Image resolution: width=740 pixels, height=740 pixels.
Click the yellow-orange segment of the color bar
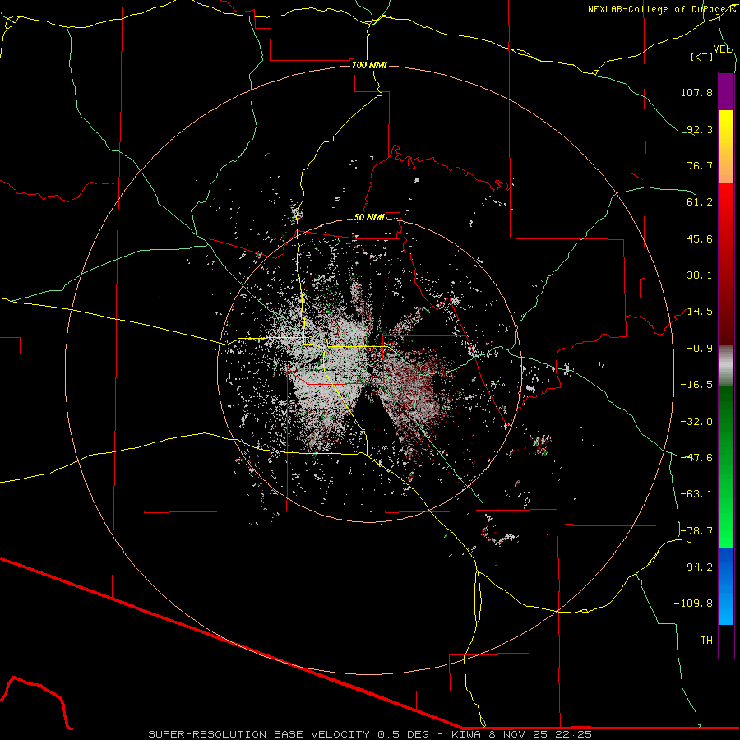[726, 146]
